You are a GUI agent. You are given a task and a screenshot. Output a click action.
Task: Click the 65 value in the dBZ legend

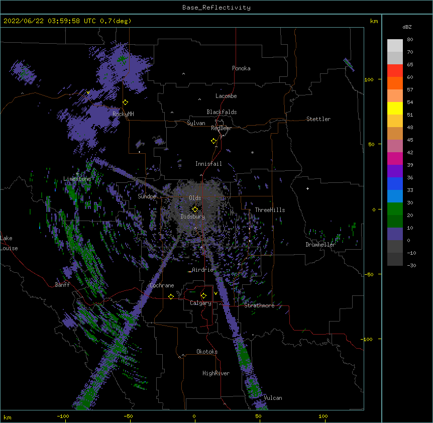pyautogui.click(x=410, y=65)
